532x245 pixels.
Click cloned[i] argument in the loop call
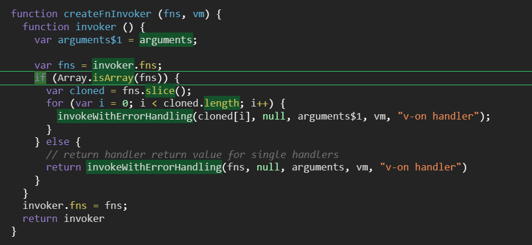225,116
